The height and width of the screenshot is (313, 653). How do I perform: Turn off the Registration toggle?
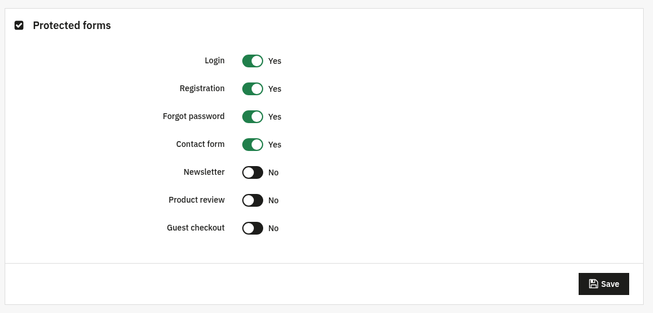(x=253, y=89)
